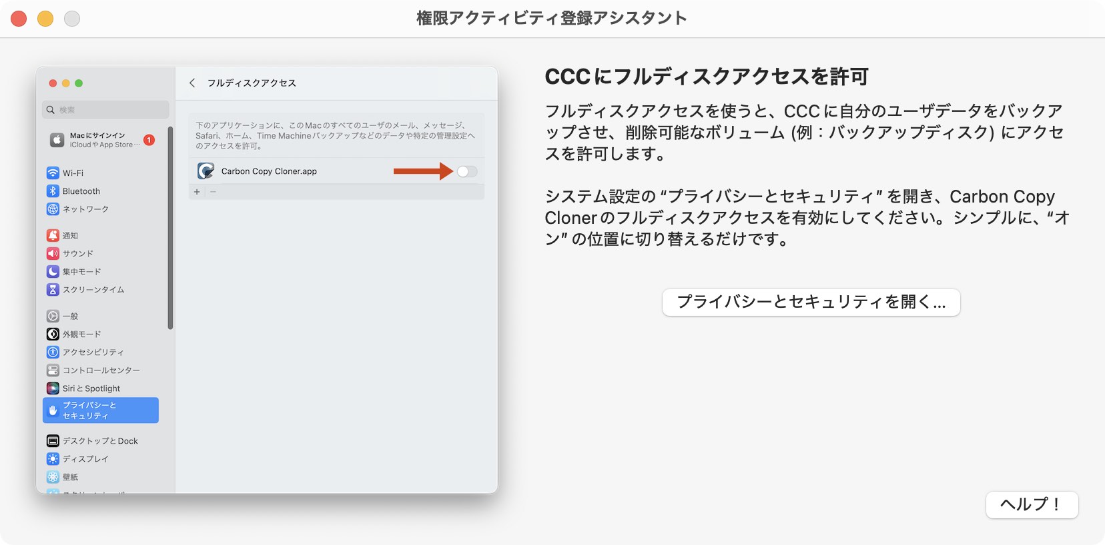The image size is (1105, 545).
Task: Go back with the chevron beside フルディスクアクセス
Action: point(192,83)
